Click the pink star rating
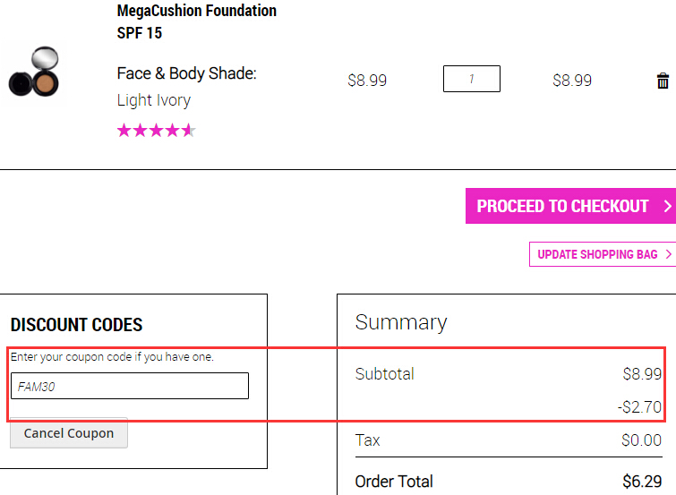676x495 pixels. point(156,130)
